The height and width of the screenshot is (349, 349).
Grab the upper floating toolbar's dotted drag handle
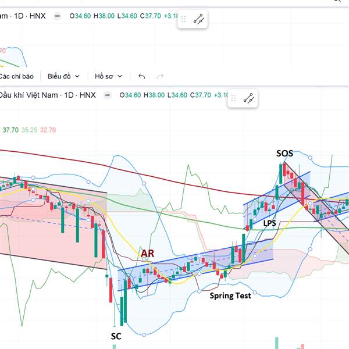(x=183, y=19)
